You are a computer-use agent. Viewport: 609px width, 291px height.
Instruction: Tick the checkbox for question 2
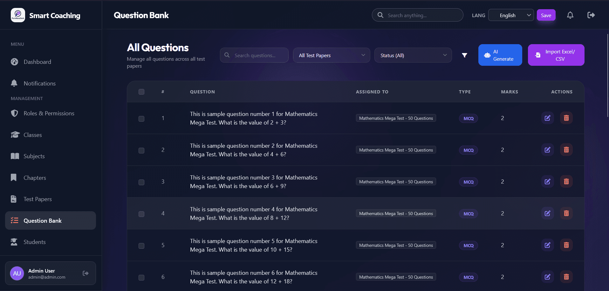(141, 150)
